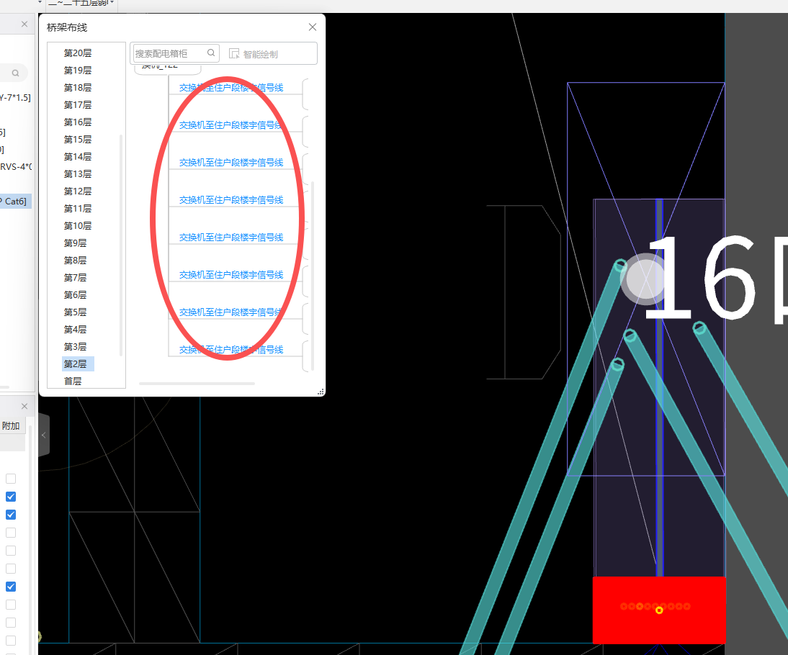Click the dialog's horizontal scrollbar
This screenshot has height=655, width=788.
coord(197,384)
